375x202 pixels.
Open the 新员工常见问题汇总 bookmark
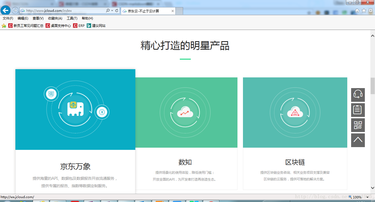click(x=26, y=26)
